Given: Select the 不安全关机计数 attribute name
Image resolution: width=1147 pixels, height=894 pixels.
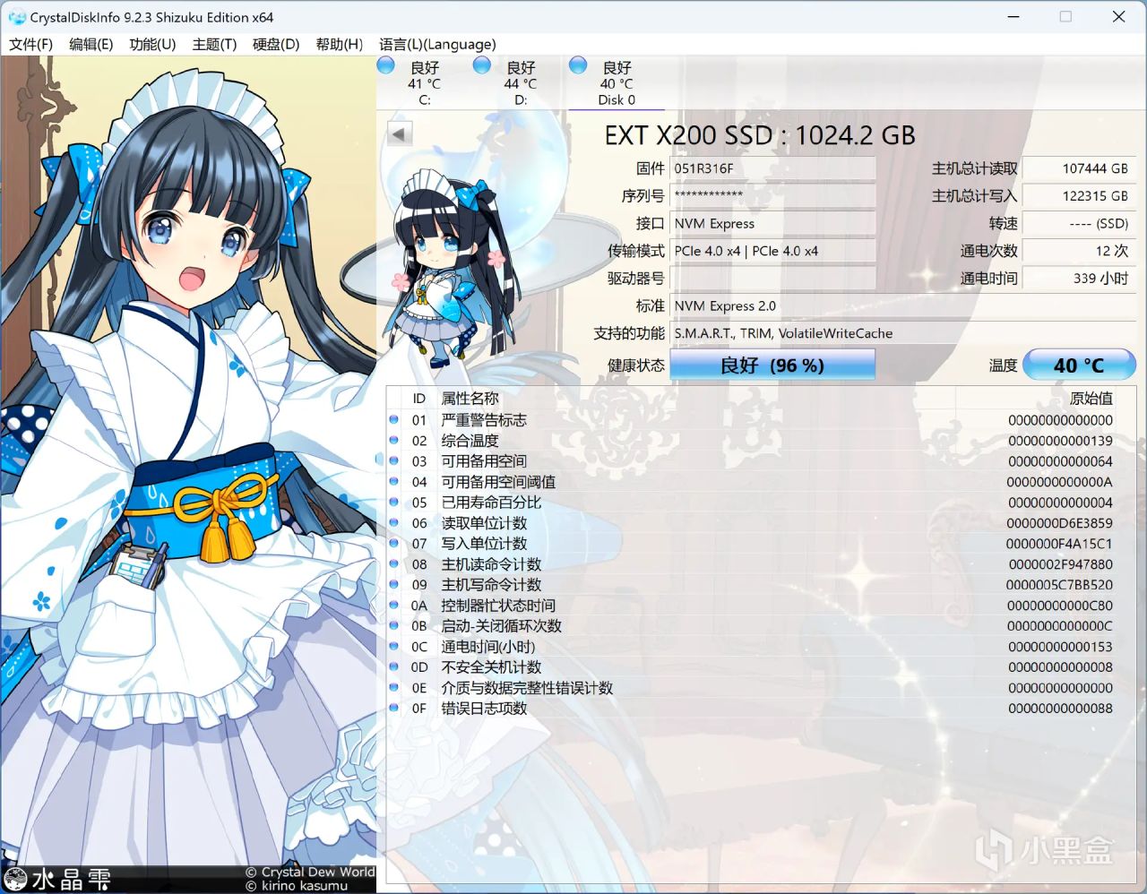Looking at the screenshot, I should click(x=491, y=667).
